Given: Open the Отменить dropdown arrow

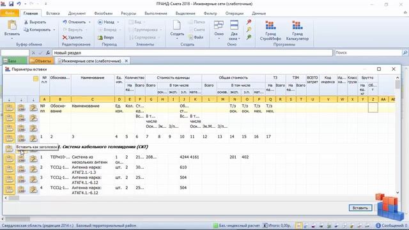Looking at the screenshot, I should [x=89, y=22].
